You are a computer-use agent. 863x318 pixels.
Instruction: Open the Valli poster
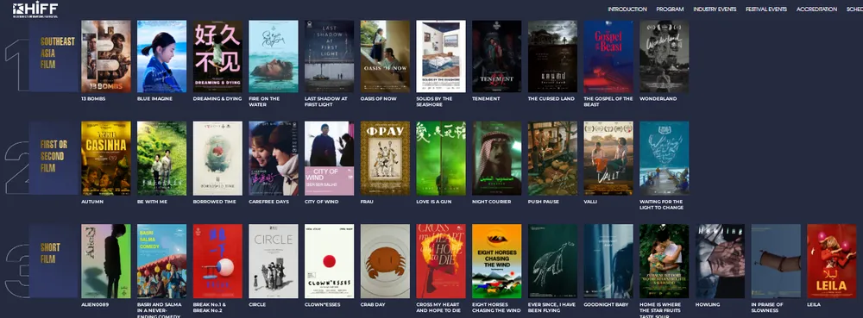pyautogui.click(x=608, y=159)
